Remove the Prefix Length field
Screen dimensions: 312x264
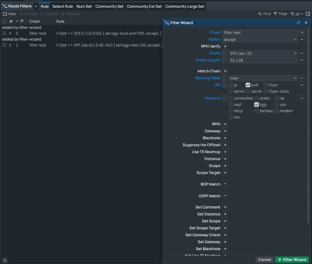[x=302, y=60]
